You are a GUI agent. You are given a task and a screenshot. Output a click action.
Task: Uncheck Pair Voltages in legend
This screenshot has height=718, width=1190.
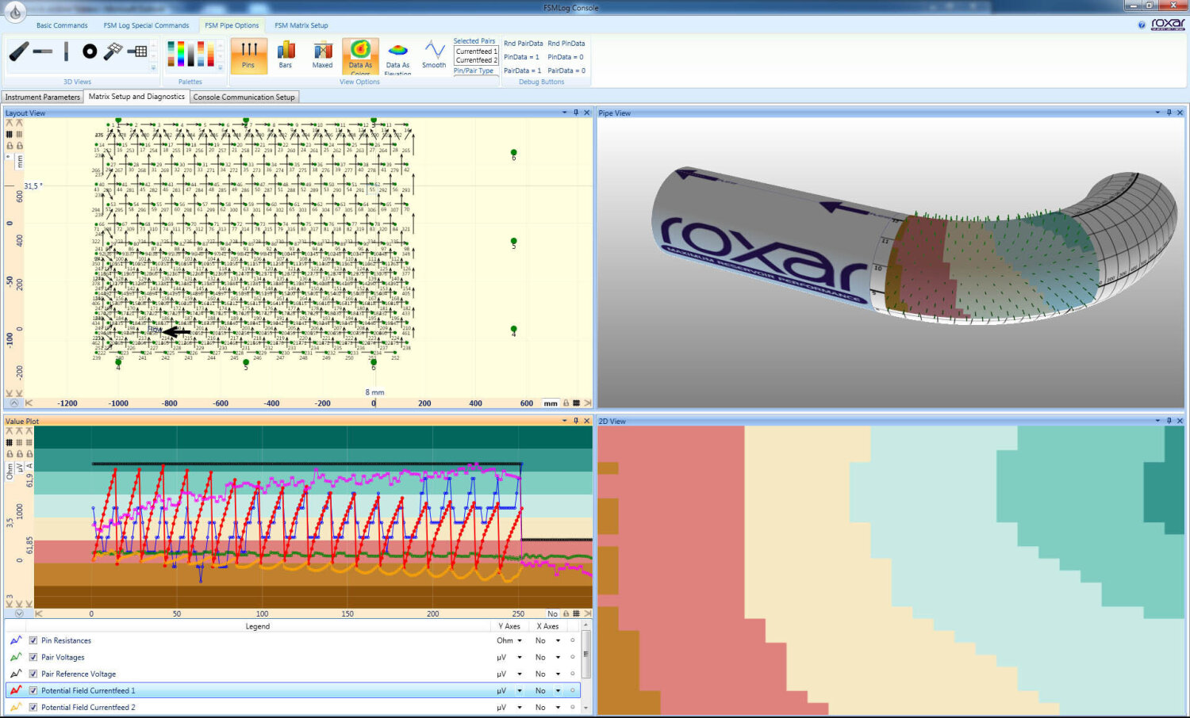(x=33, y=657)
